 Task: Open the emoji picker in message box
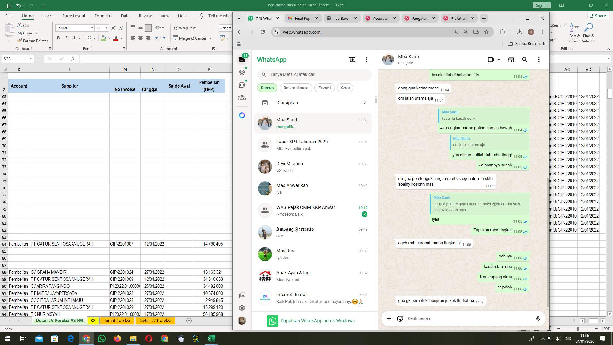coord(400,318)
